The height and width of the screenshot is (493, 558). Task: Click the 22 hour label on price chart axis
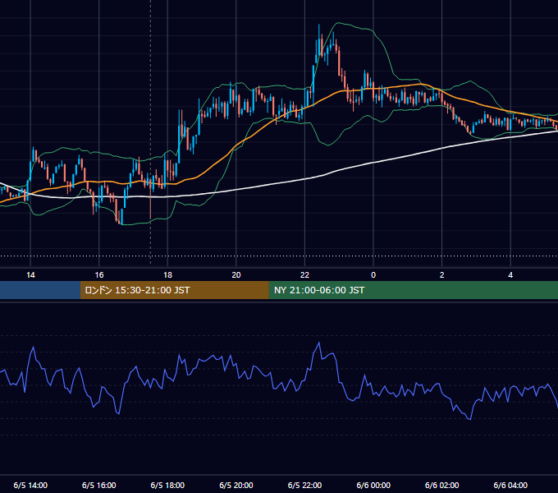pyautogui.click(x=304, y=275)
